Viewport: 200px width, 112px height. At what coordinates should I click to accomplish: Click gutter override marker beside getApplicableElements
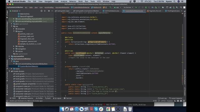(58, 42)
